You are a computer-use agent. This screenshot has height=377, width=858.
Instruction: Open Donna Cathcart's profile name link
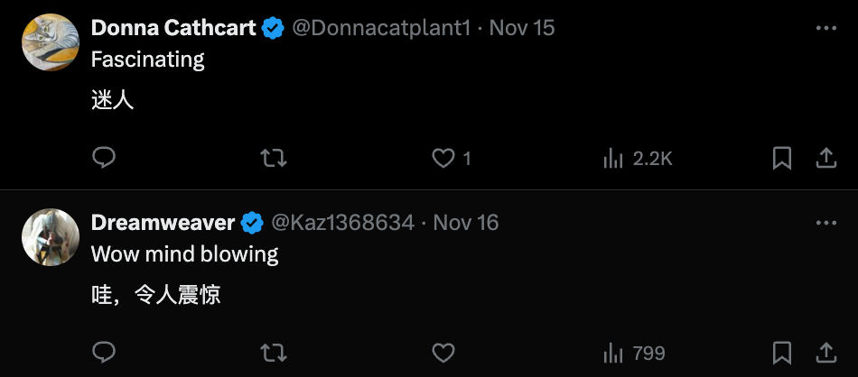(x=173, y=28)
